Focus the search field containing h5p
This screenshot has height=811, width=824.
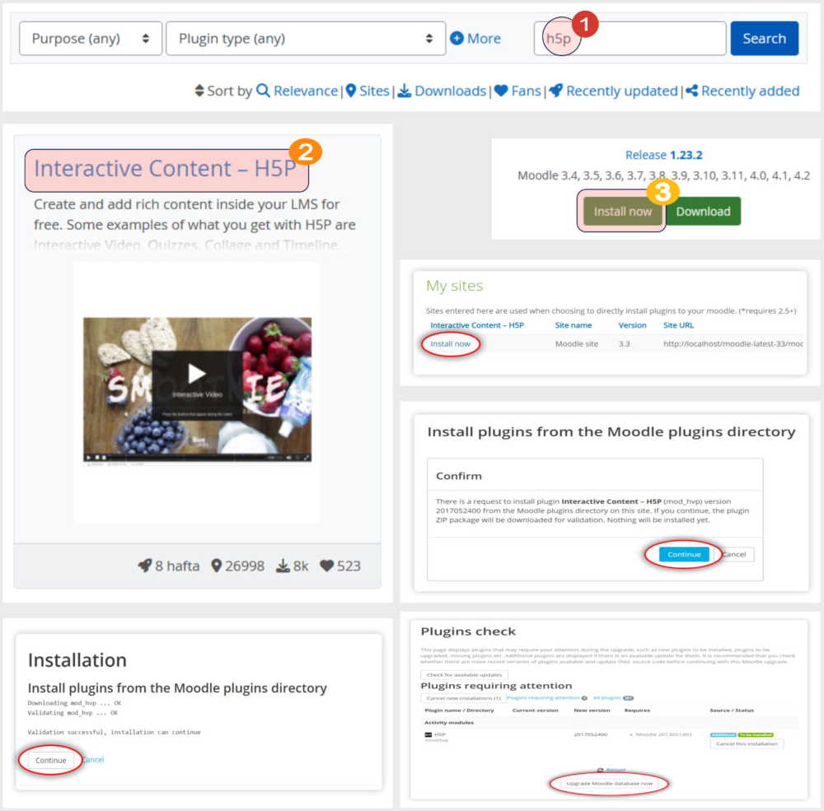(630, 39)
